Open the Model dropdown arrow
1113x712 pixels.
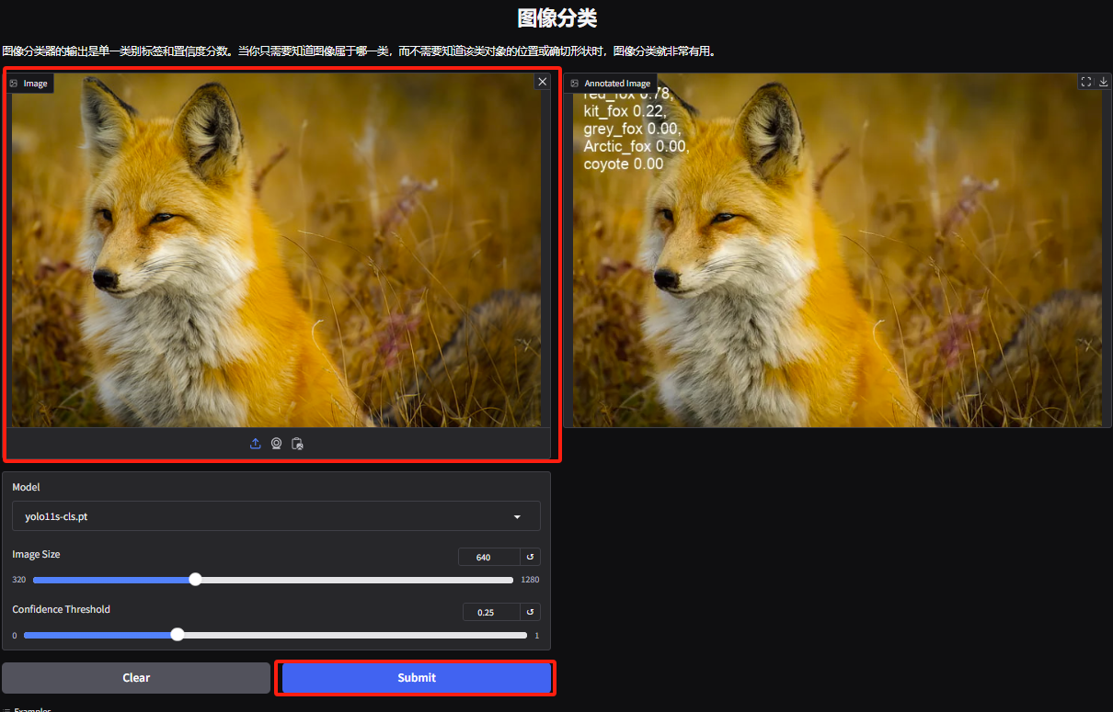pos(517,517)
